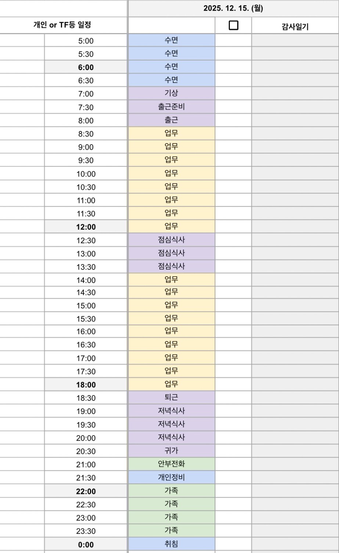Select the 출근준비 cell
Screen dimensions: 339x553
coord(171,107)
